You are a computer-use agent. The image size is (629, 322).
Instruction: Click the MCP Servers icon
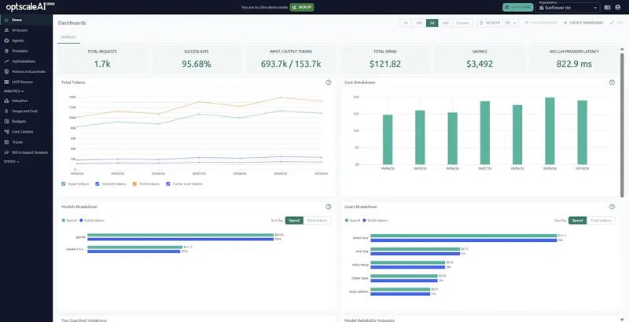coord(6,82)
